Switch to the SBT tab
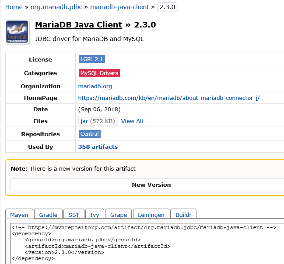 pos(74,215)
